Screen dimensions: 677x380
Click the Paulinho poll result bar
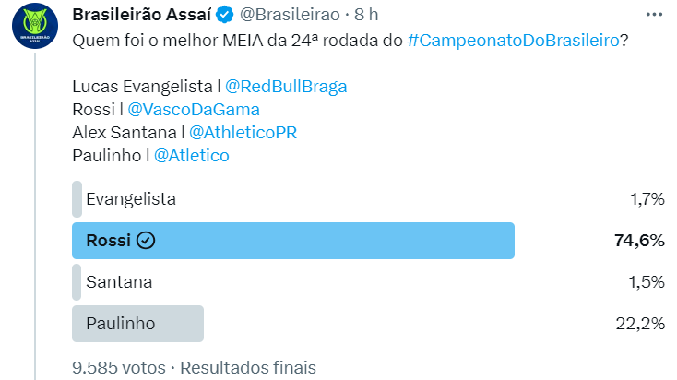(137, 324)
